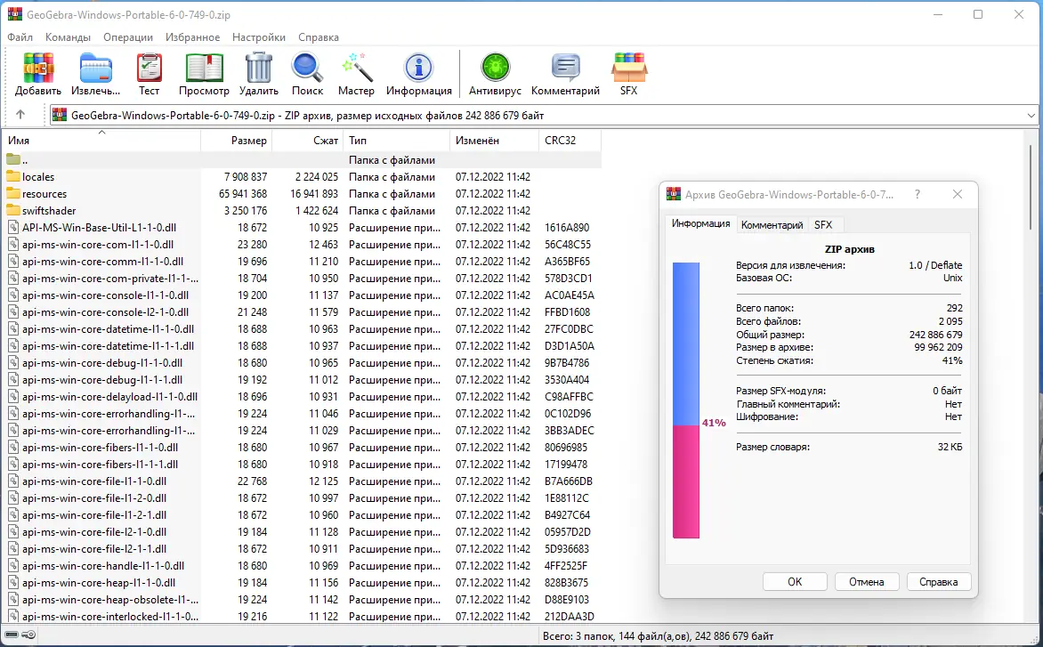Select api-ms-win-core-delayload-l1-1-0.dll file

click(x=109, y=397)
